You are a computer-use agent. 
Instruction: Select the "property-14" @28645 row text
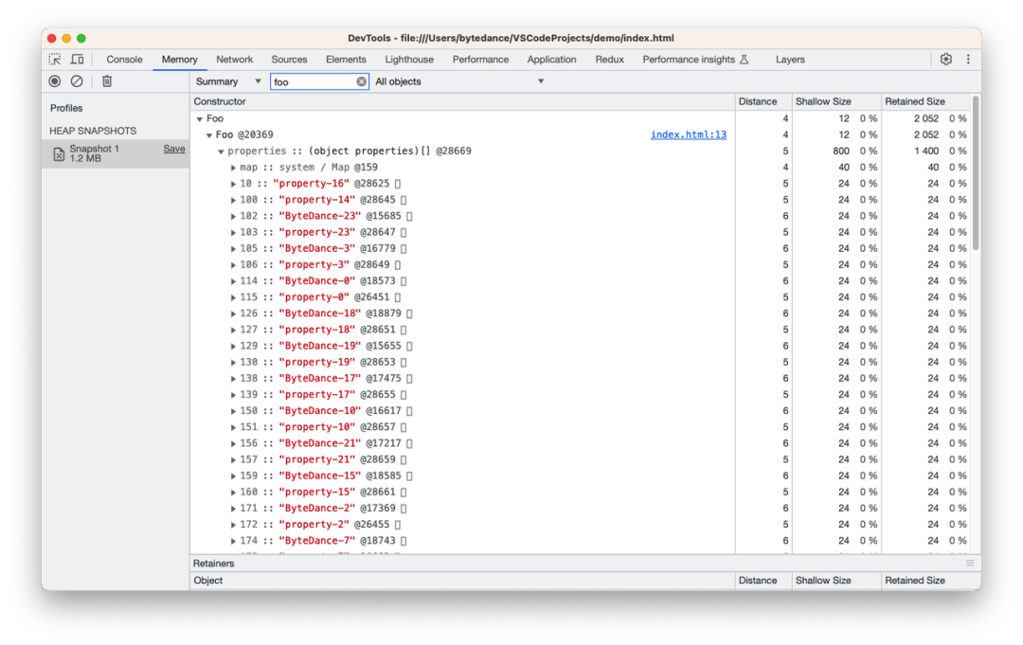tap(316, 200)
